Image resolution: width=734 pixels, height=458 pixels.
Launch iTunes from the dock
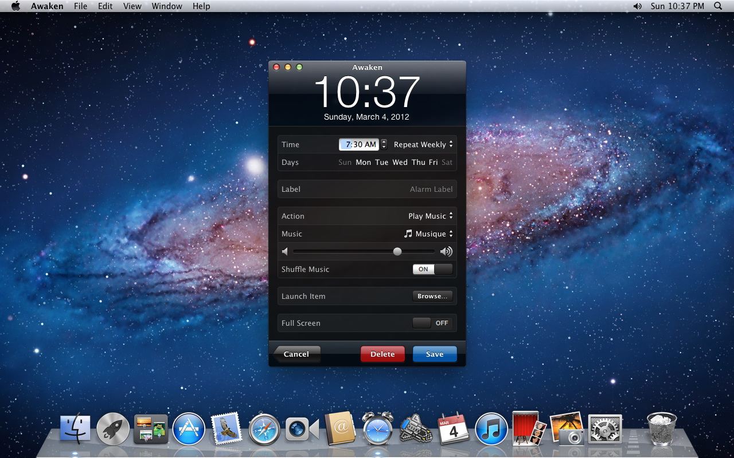(x=491, y=429)
